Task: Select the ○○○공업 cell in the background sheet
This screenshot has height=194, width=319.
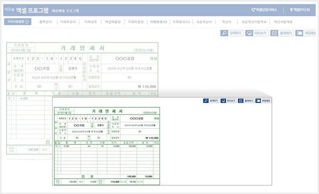Action: tap(125, 59)
